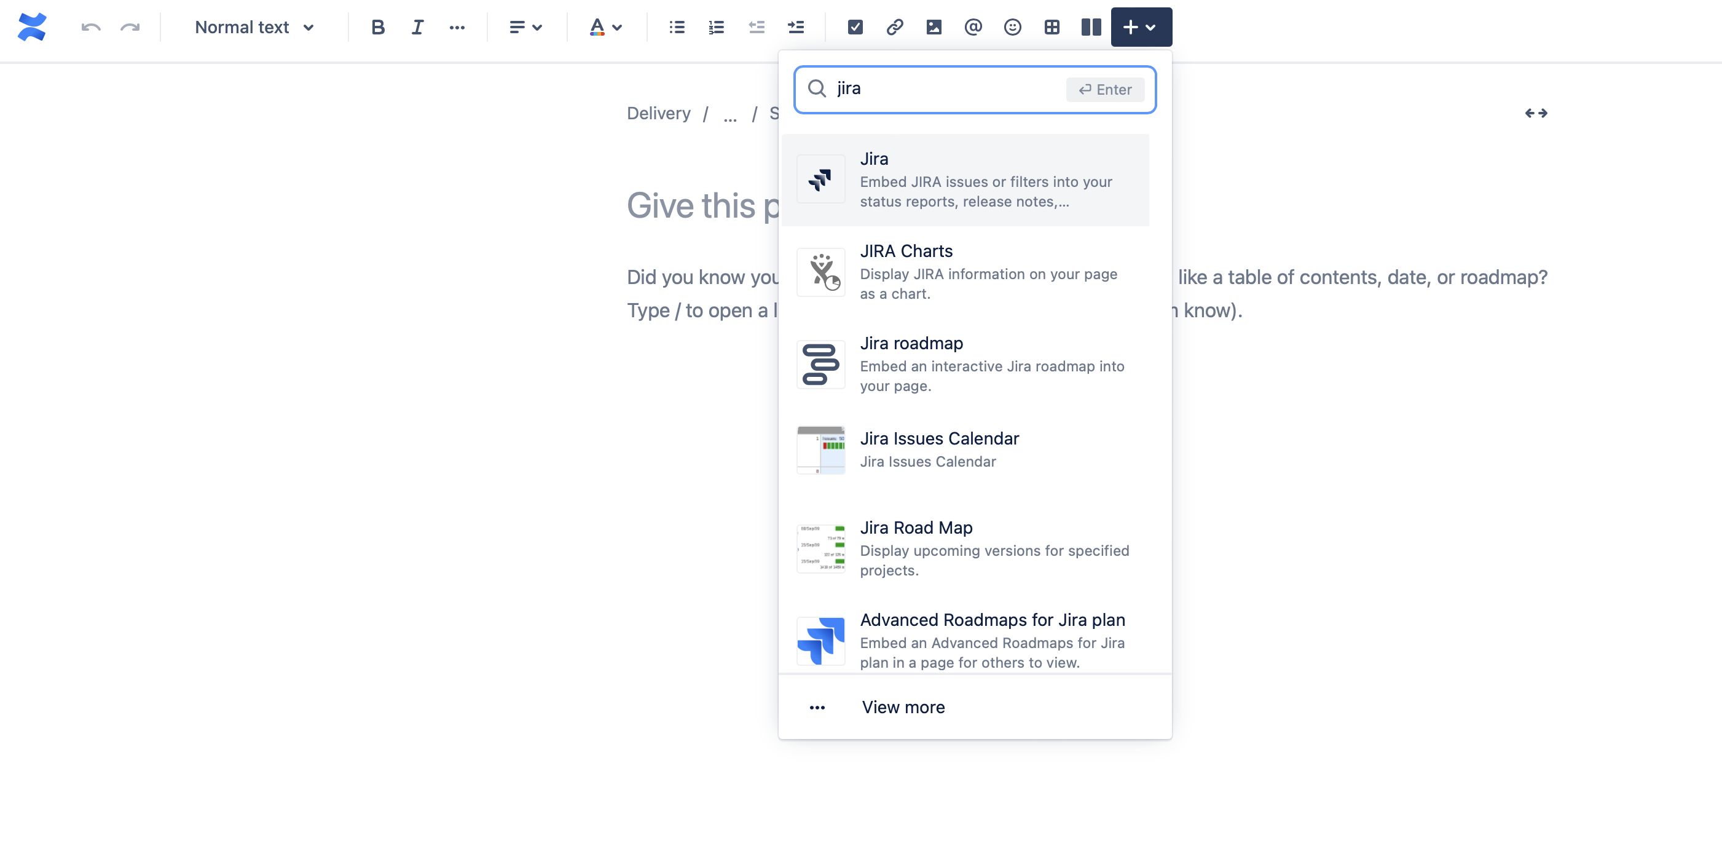Insert an image
The image size is (1722, 846).
934,27
